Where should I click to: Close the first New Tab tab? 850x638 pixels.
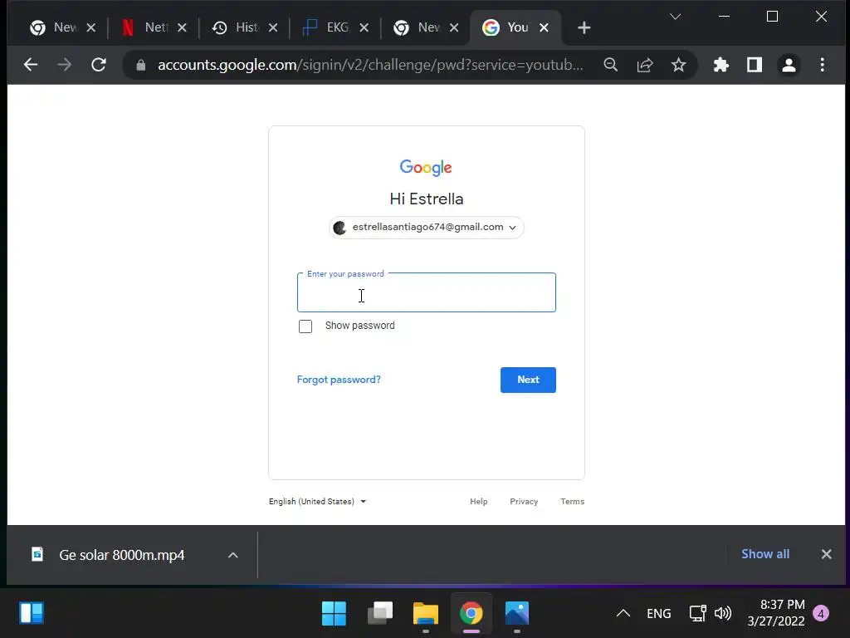(x=91, y=27)
